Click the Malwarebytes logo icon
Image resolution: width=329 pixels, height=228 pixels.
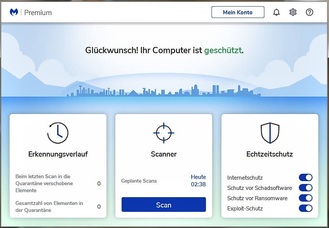(14, 12)
